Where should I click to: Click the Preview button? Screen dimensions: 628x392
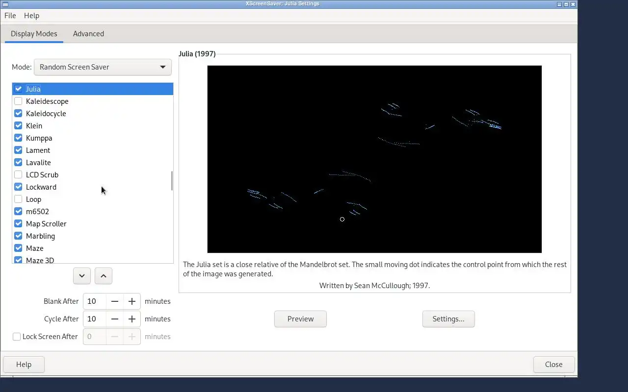pos(300,319)
